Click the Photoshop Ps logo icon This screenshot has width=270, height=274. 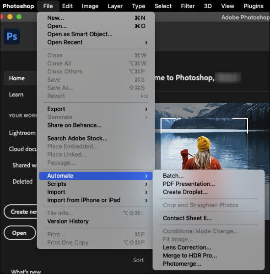12,37
